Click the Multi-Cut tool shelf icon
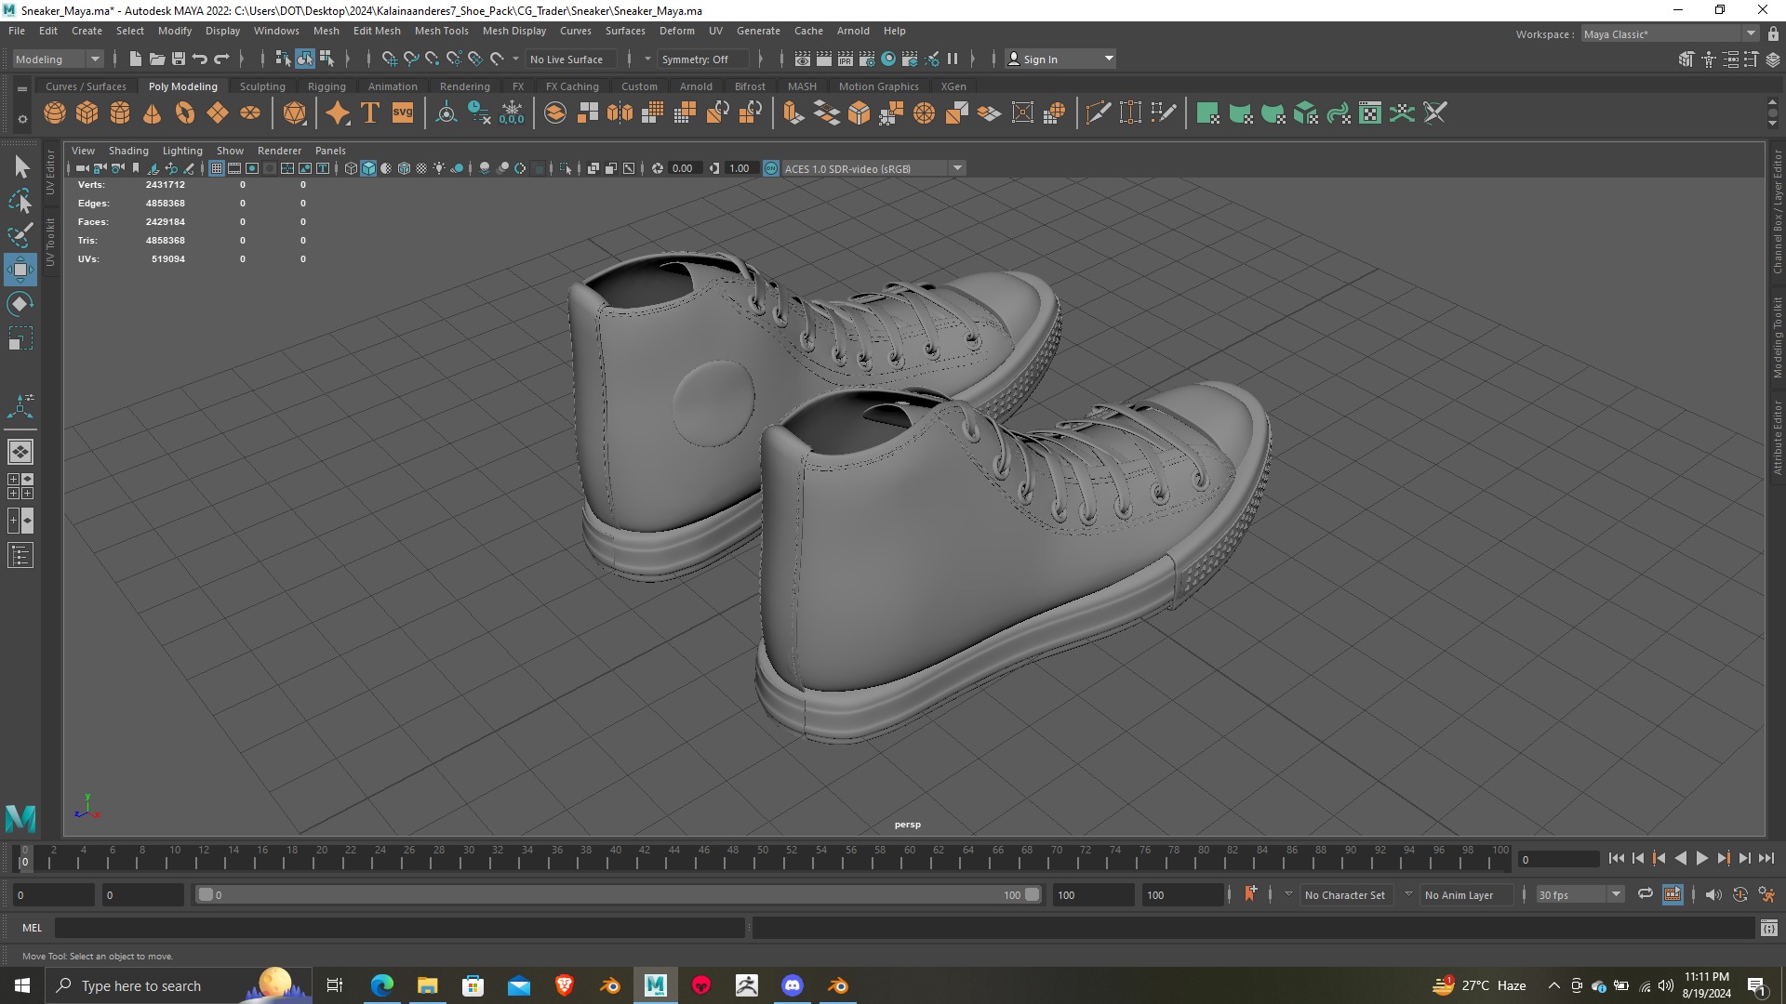This screenshot has width=1786, height=1004. (1098, 113)
